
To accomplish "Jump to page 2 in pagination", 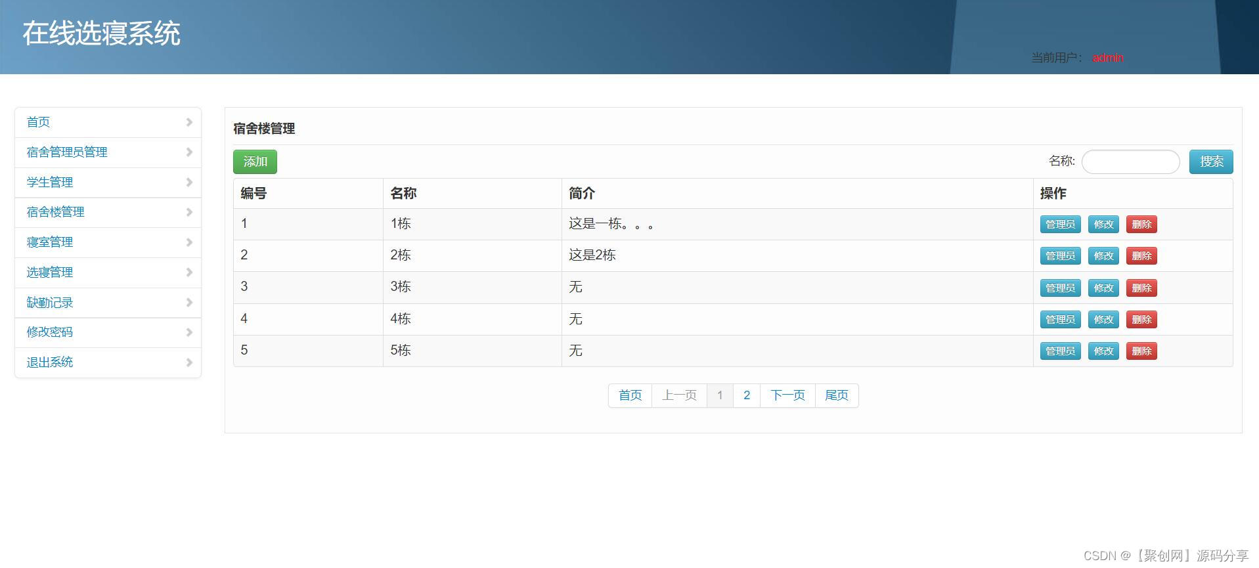I will (747, 395).
